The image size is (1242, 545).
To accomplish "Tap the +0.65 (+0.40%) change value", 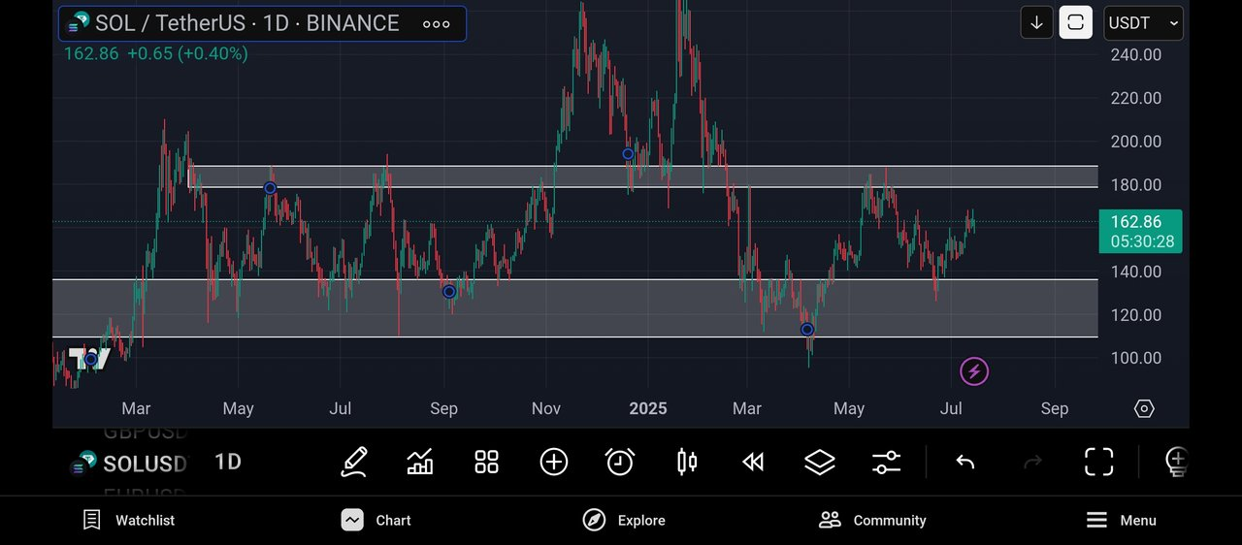I will 187,54.
